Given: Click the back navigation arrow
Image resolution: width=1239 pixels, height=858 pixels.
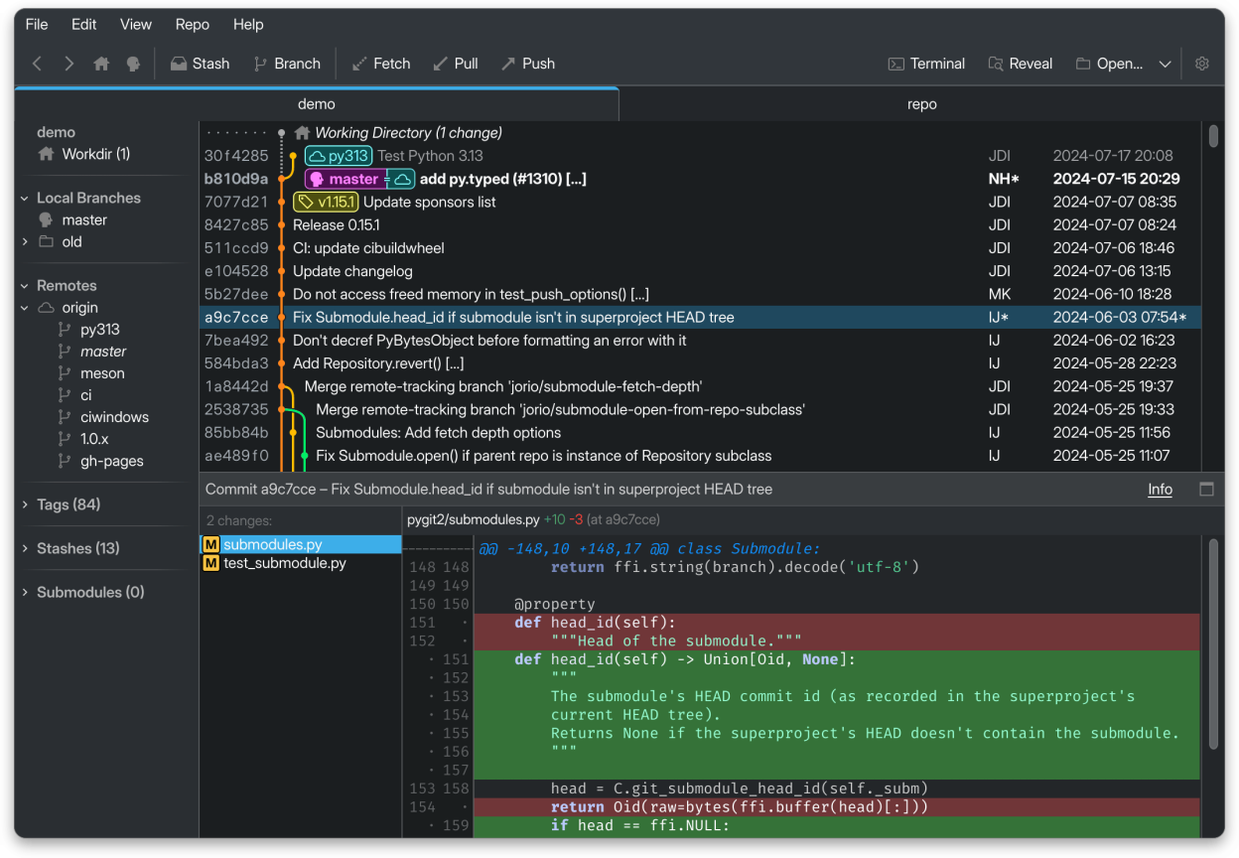Looking at the screenshot, I should [38, 64].
